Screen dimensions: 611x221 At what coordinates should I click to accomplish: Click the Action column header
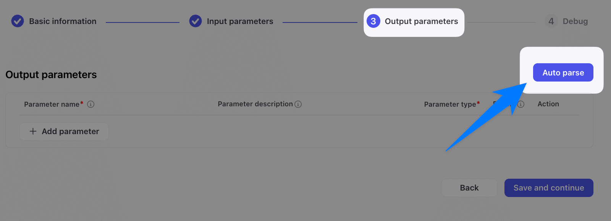548,104
